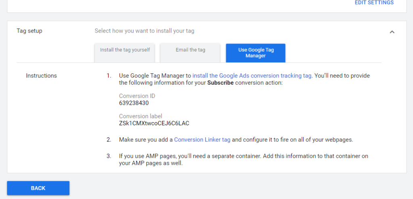413x199 pixels.
Task: Click the BACK button
Action: pyautogui.click(x=38, y=188)
